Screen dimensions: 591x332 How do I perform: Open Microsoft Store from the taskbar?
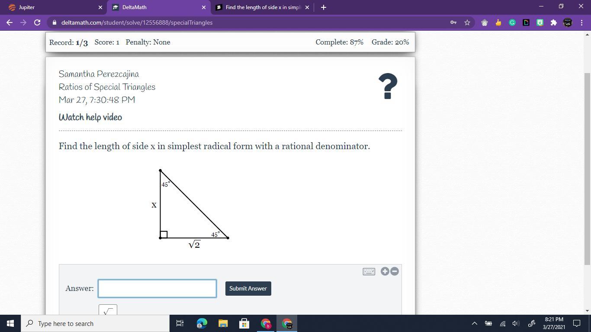pos(244,323)
